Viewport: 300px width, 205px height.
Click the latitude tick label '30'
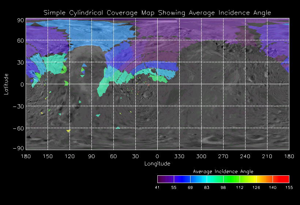20,62
